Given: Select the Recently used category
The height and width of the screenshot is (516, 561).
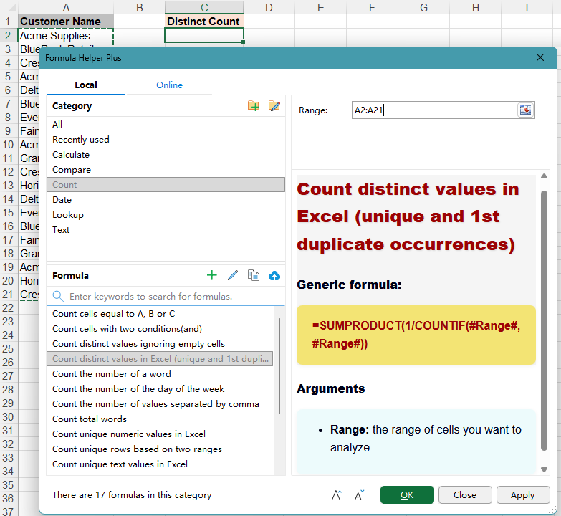Looking at the screenshot, I should (x=166, y=140).
